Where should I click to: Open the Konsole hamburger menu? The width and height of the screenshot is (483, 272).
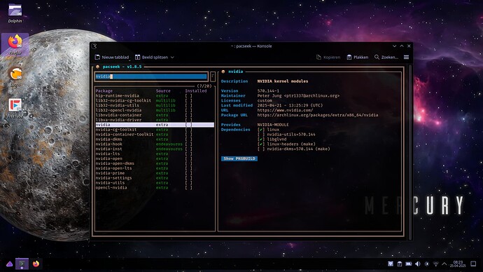pos(406,57)
